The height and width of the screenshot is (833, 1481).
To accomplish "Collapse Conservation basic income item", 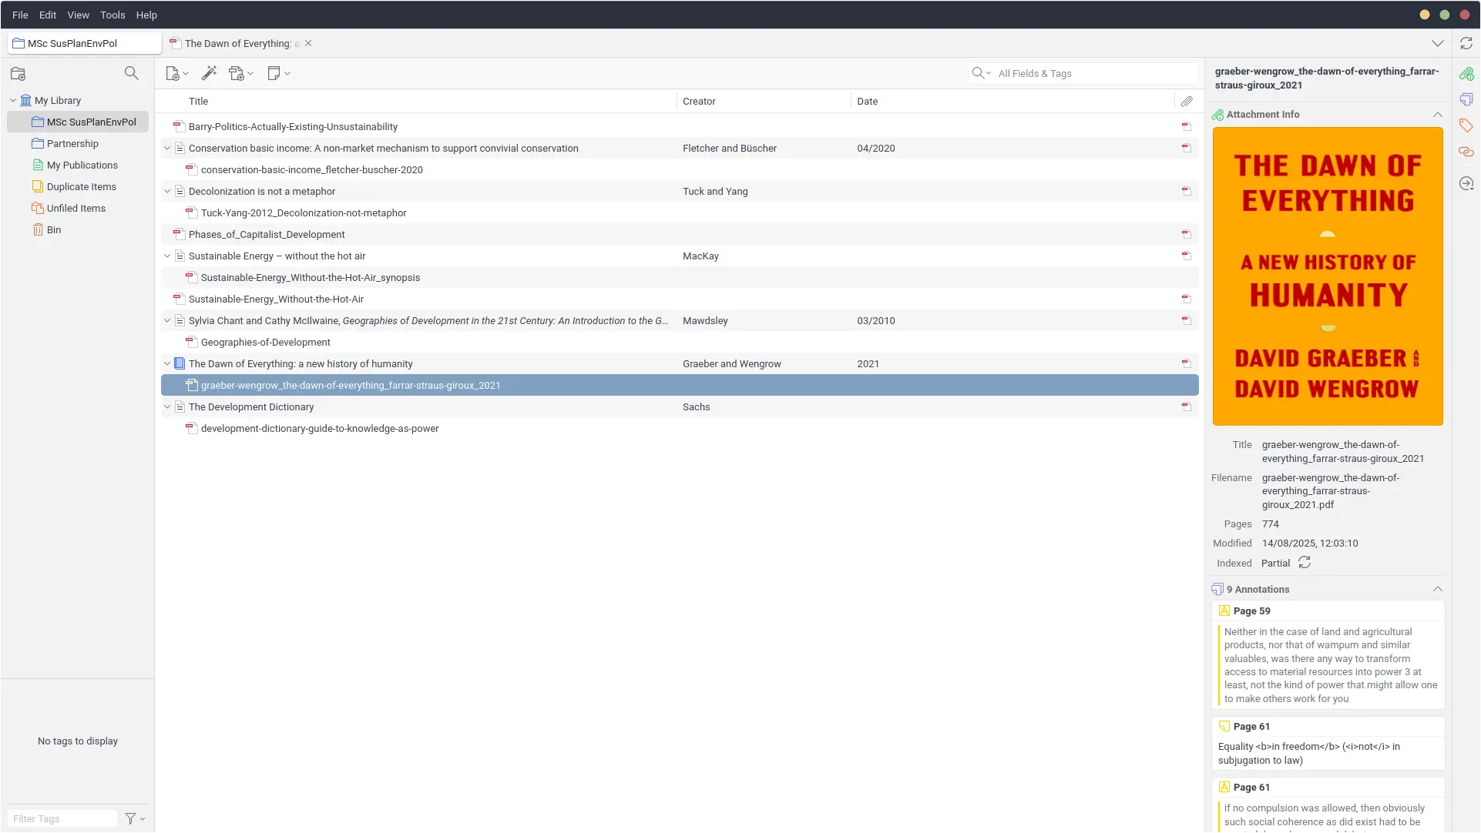I will pyautogui.click(x=167, y=148).
